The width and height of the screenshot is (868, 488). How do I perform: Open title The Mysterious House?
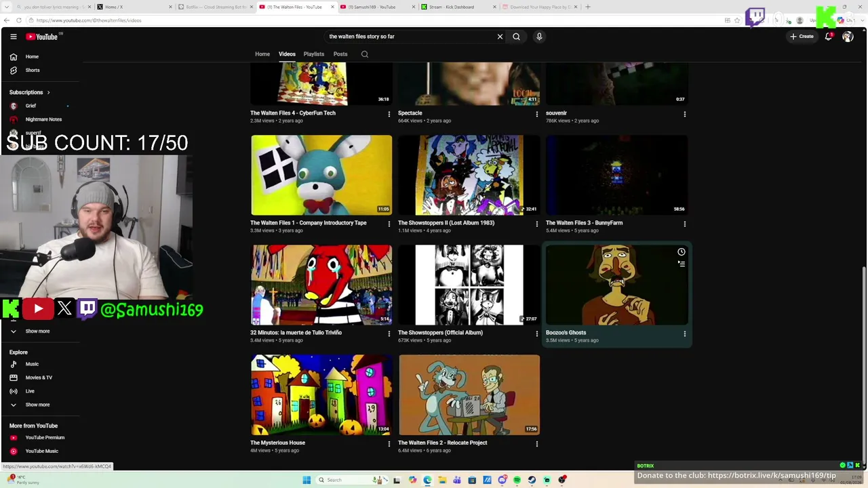(277, 443)
